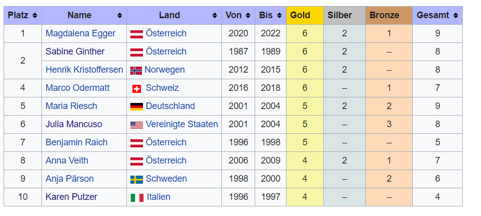Follow the Marco Odermatt link
This screenshot has height=216, width=481.
(x=77, y=88)
